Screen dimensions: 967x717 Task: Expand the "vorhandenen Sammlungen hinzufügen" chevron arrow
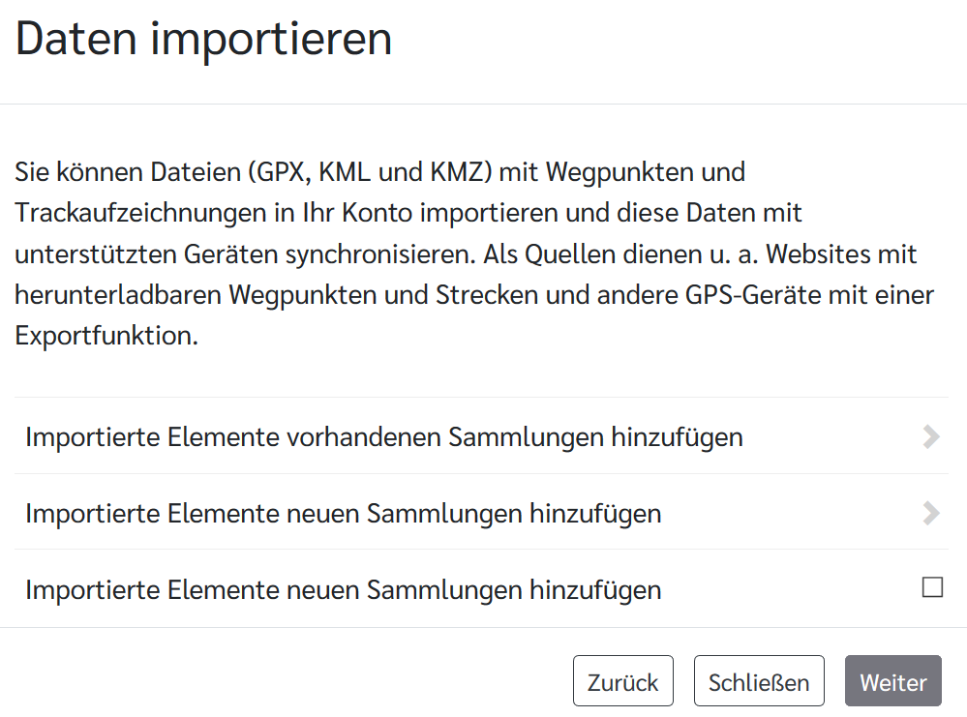click(x=931, y=436)
